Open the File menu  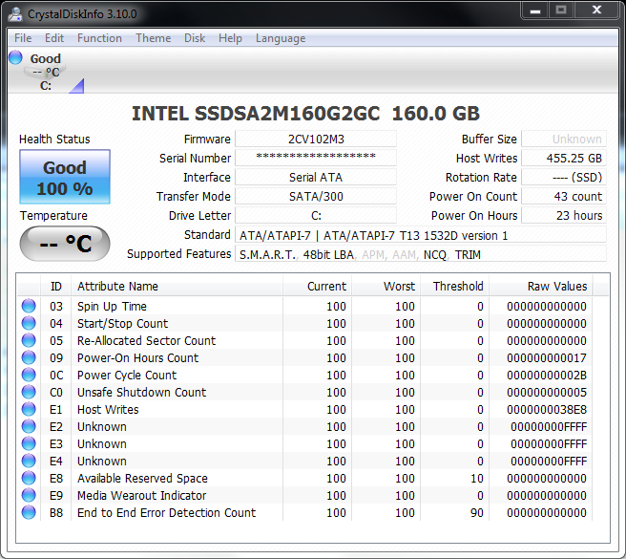point(23,38)
